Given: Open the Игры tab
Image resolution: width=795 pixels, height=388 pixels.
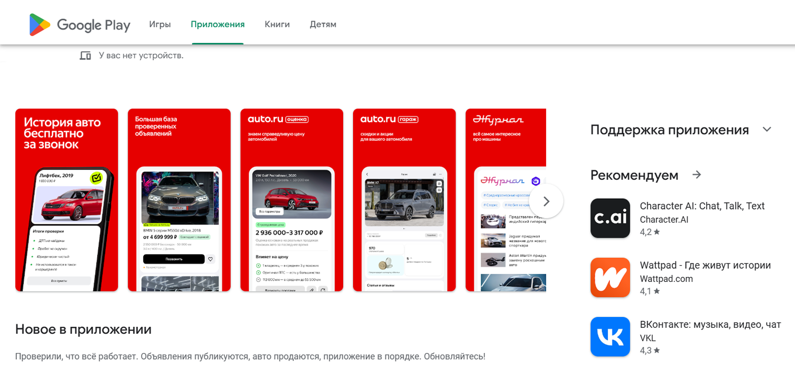Looking at the screenshot, I should (160, 24).
